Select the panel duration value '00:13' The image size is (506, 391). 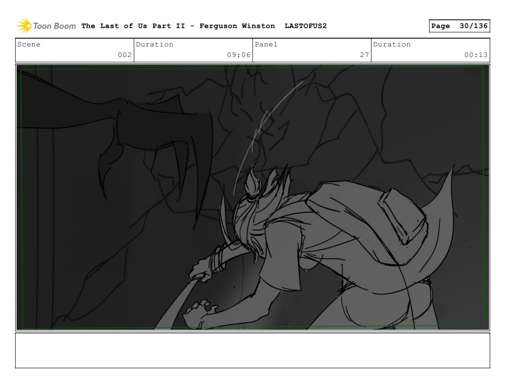476,55
